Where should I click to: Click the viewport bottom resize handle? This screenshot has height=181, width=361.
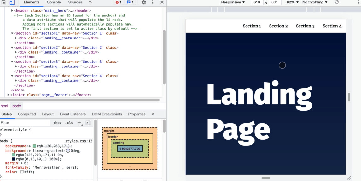pyautogui.click(x=266, y=178)
